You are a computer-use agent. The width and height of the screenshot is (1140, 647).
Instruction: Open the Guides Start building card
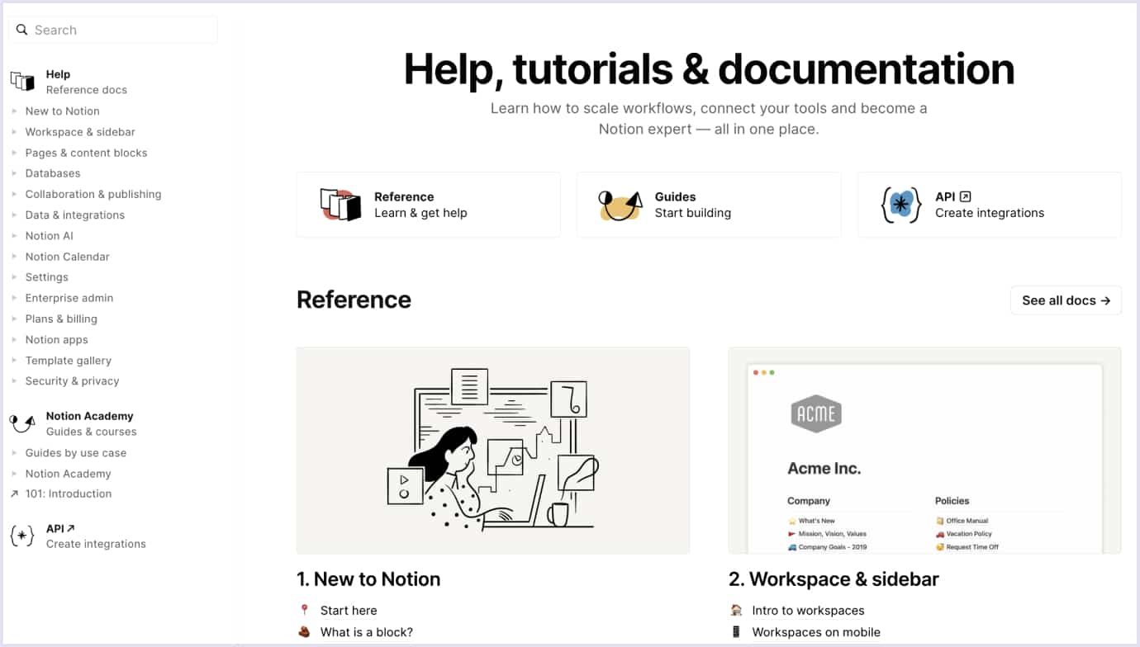(709, 205)
